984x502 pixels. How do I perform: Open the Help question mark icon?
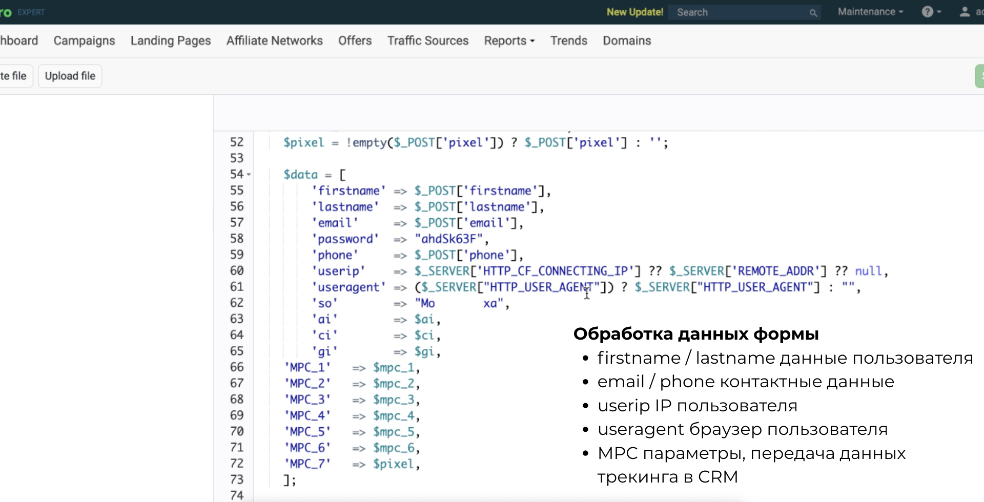pyautogui.click(x=928, y=12)
